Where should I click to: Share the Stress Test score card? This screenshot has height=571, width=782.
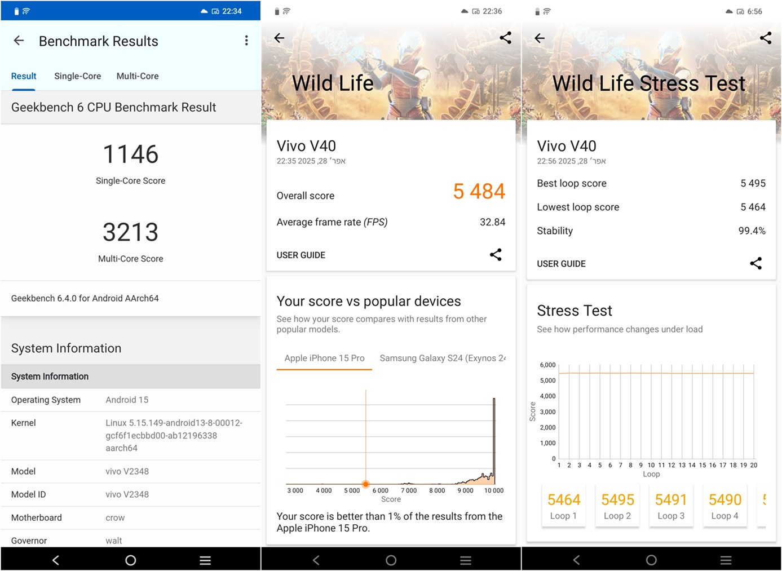[756, 263]
